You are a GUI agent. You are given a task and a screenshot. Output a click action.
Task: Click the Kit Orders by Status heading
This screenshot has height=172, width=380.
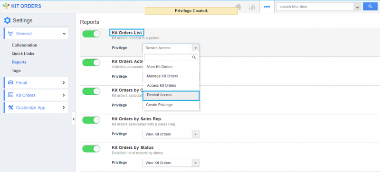133,147
